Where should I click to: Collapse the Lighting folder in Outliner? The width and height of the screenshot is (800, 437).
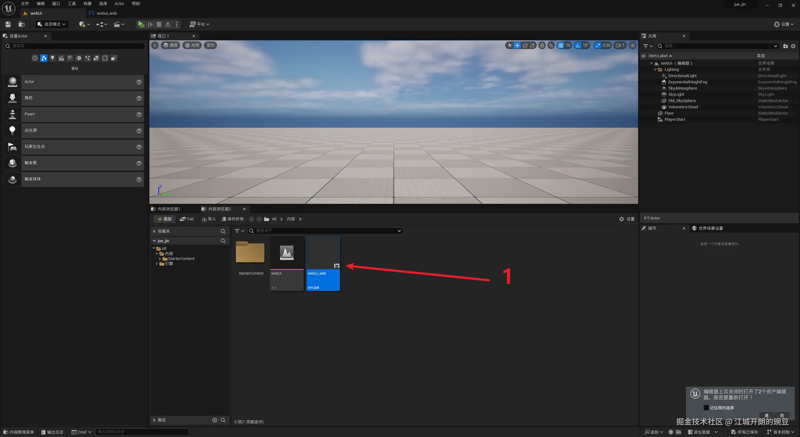point(655,70)
